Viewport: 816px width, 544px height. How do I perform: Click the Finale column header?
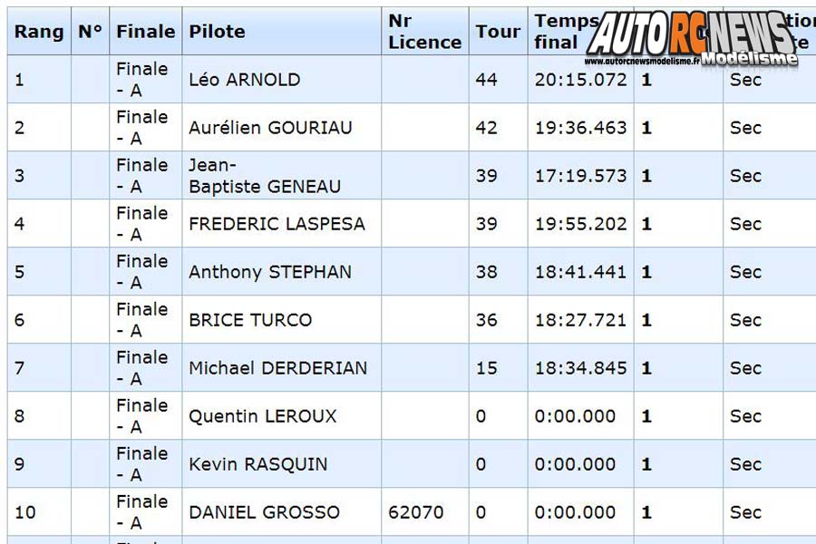145,32
